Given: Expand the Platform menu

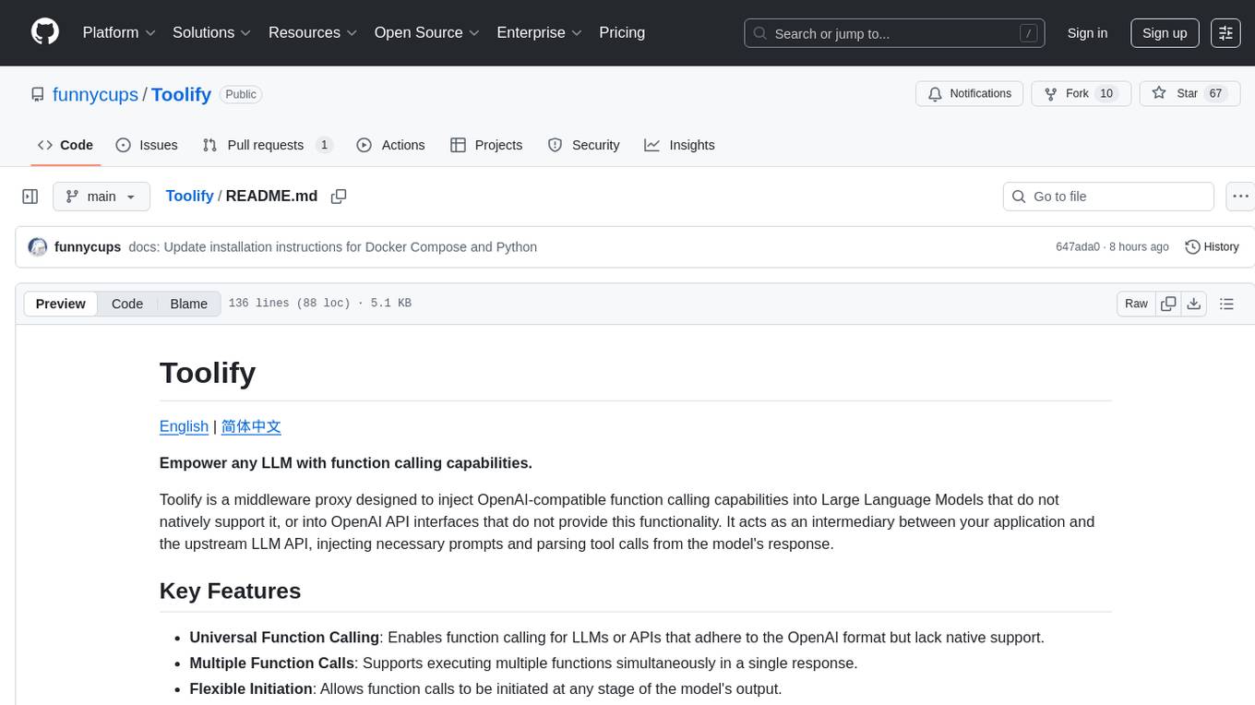Looking at the screenshot, I should click(x=119, y=32).
